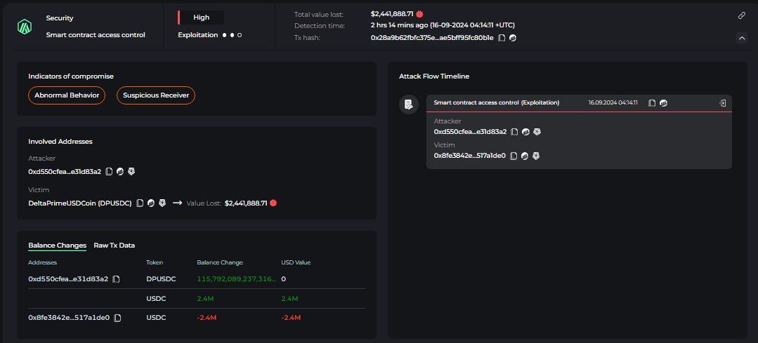758x343 pixels.
Task: Select the Balance Changes tab
Action: [x=57, y=246]
